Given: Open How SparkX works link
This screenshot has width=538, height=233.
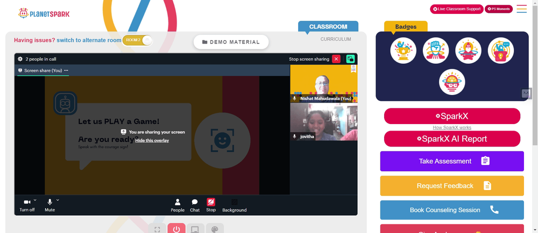Looking at the screenshot, I should (x=452, y=128).
